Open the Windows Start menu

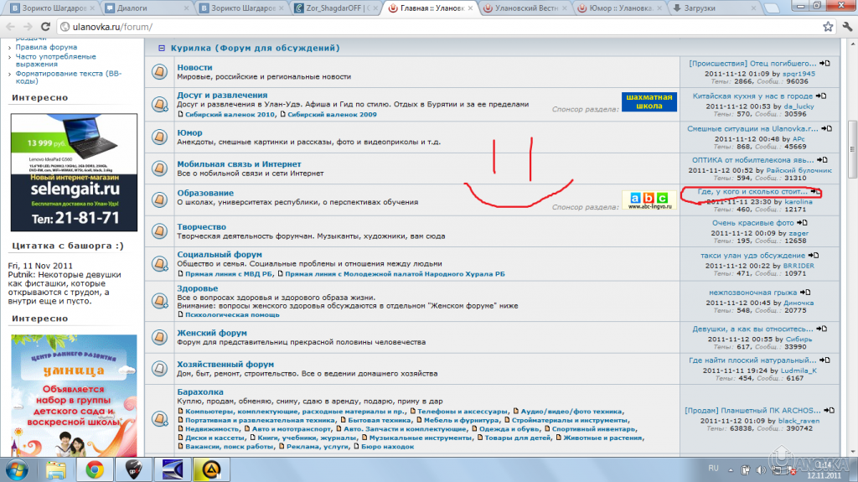(17, 470)
